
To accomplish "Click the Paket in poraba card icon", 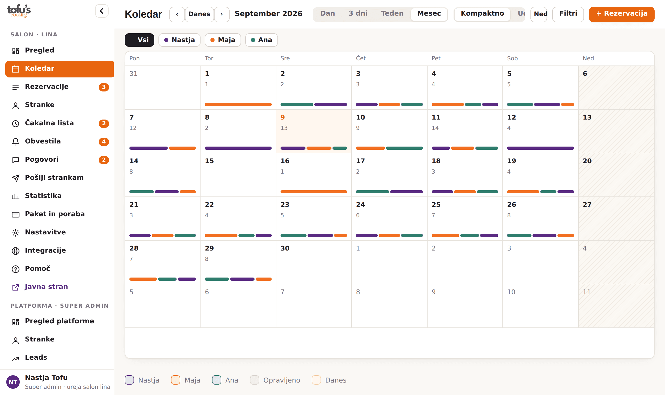I will pyautogui.click(x=15, y=214).
